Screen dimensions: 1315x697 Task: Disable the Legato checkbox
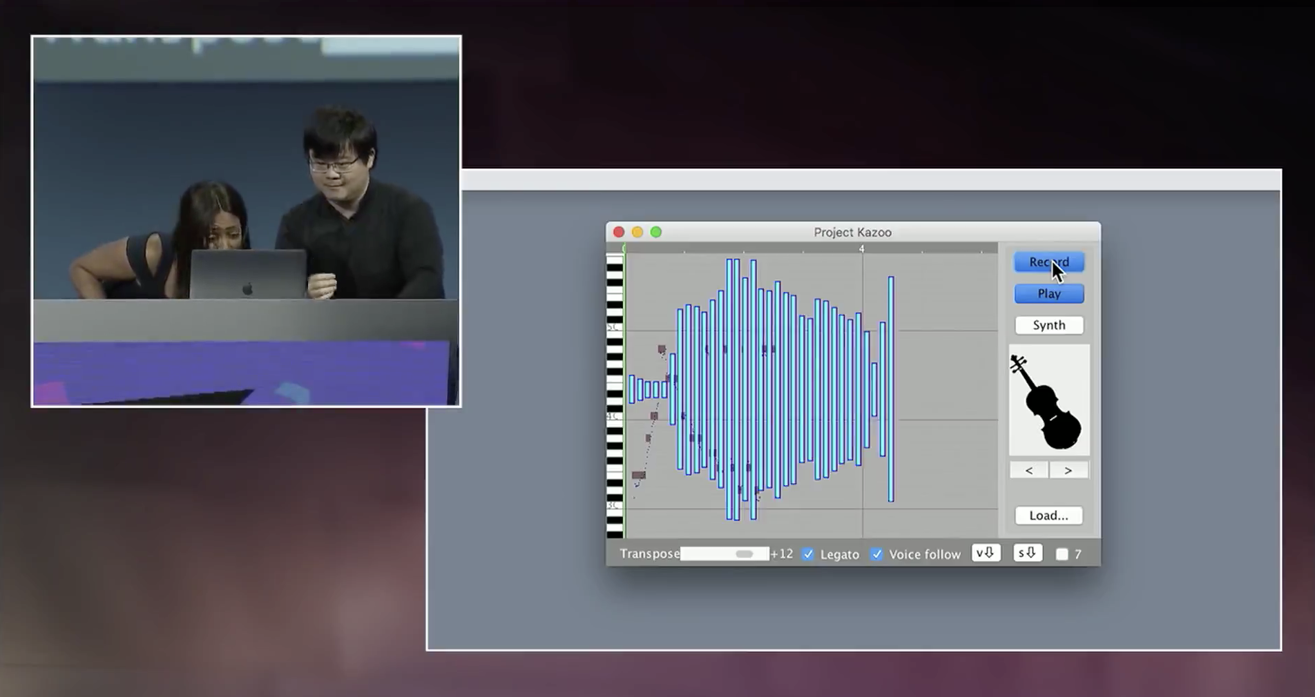[x=808, y=554]
